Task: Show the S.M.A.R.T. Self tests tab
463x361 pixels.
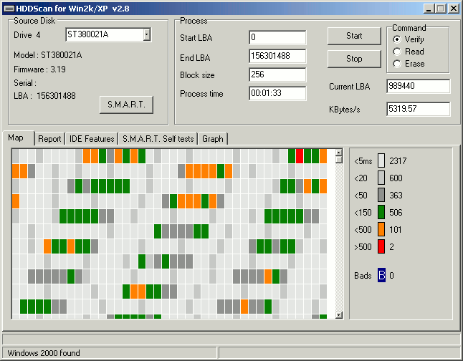Action: pyautogui.click(x=158, y=139)
